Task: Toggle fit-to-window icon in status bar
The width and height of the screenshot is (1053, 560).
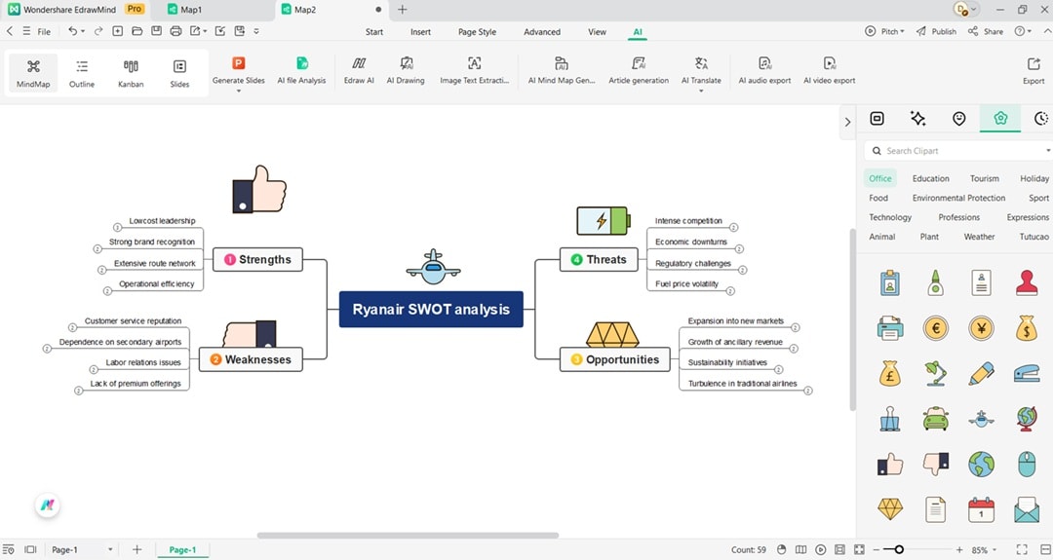Action: point(859,549)
